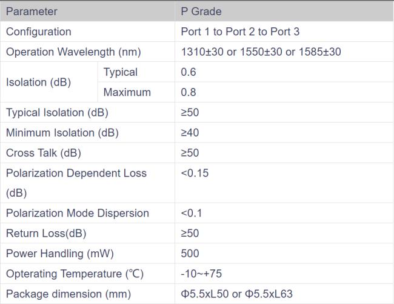Click the "Polarization Mode Dispersion" label
The width and height of the screenshot is (394, 304).
click(x=77, y=213)
